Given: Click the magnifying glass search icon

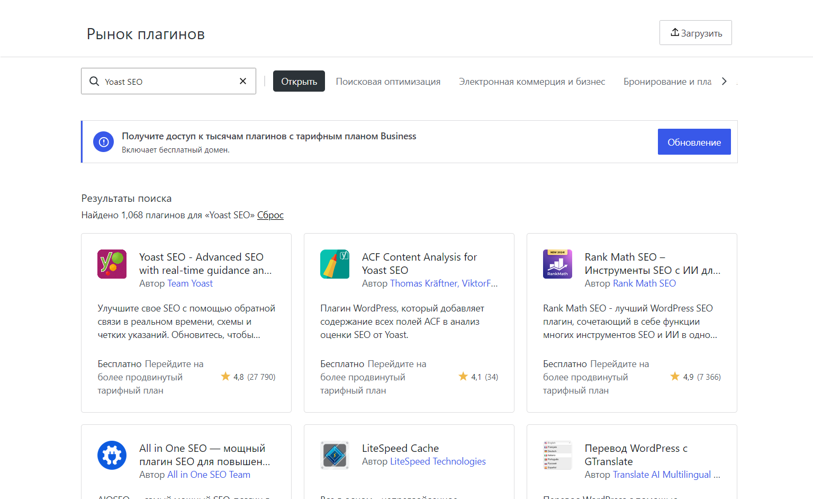Looking at the screenshot, I should [x=94, y=81].
